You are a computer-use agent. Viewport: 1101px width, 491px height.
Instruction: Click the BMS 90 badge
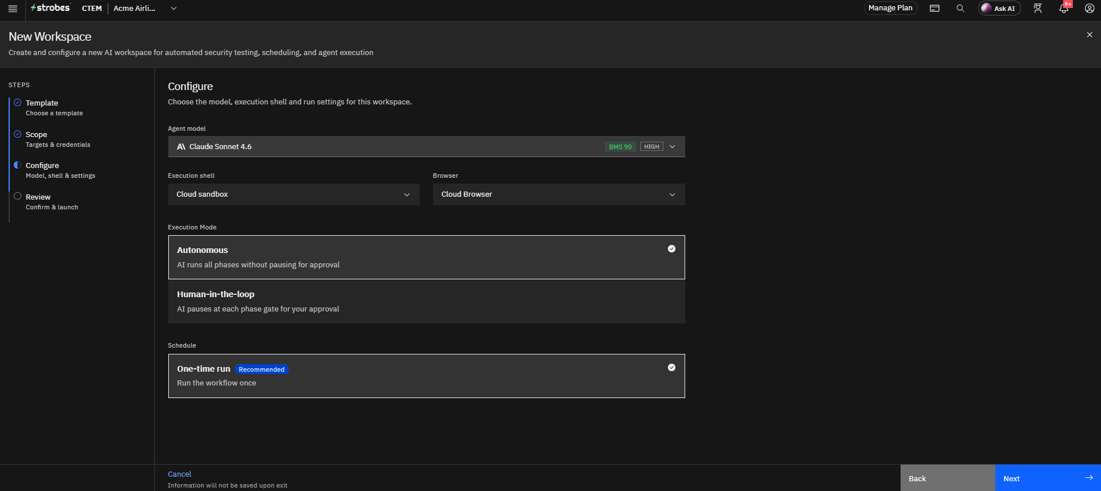(x=620, y=147)
